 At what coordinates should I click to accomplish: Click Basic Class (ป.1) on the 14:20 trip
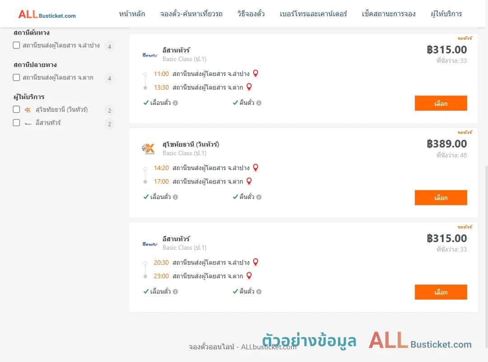point(184,153)
